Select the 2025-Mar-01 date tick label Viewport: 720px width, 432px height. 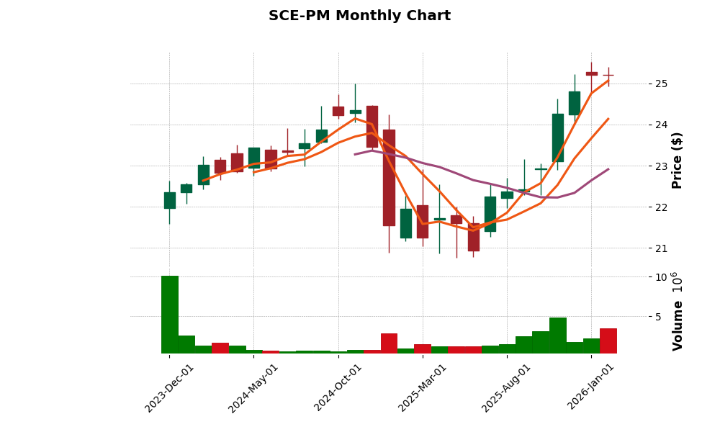tap(422, 387)
